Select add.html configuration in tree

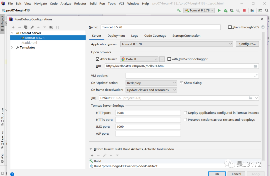[30, 43]
